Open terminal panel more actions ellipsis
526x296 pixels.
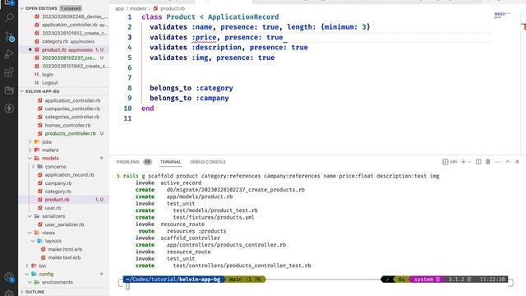498,162
